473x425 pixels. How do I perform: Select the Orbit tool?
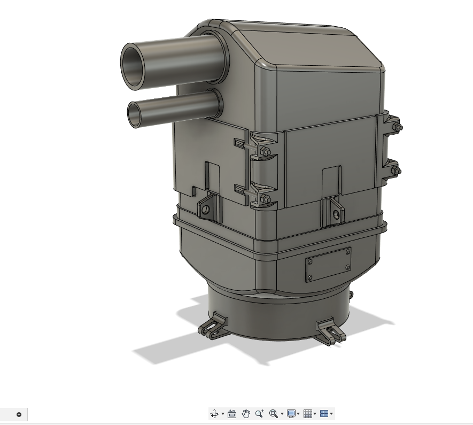click(214, 414)
